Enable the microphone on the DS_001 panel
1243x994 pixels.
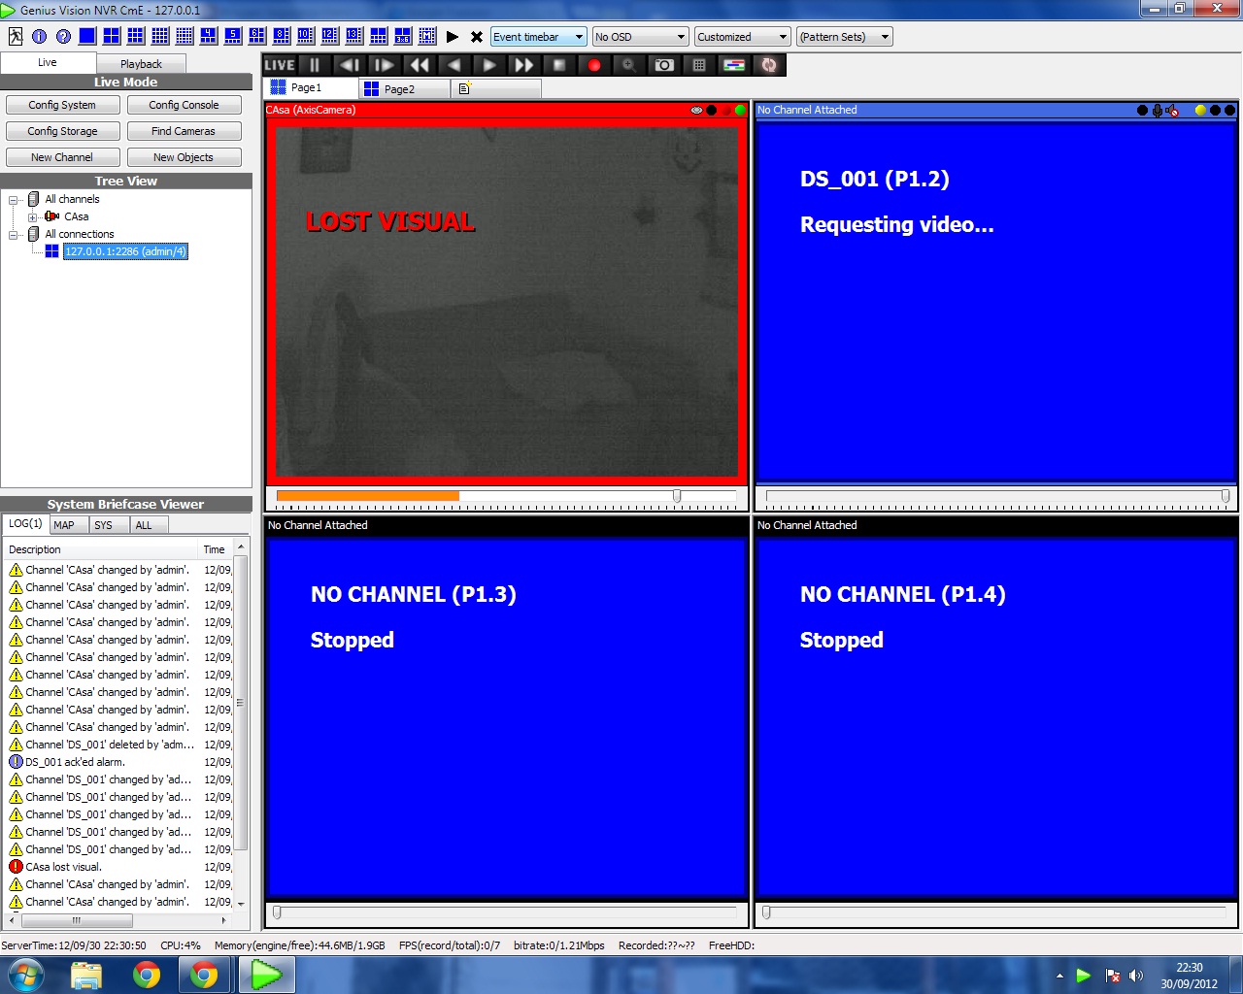1157,110
